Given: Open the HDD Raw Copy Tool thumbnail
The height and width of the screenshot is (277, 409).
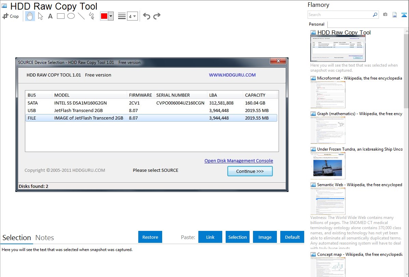Looking at the screenshot, I should 338,49.
